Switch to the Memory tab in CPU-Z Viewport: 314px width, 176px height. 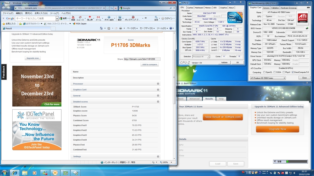pyautogui.click(x=208, y=8)
